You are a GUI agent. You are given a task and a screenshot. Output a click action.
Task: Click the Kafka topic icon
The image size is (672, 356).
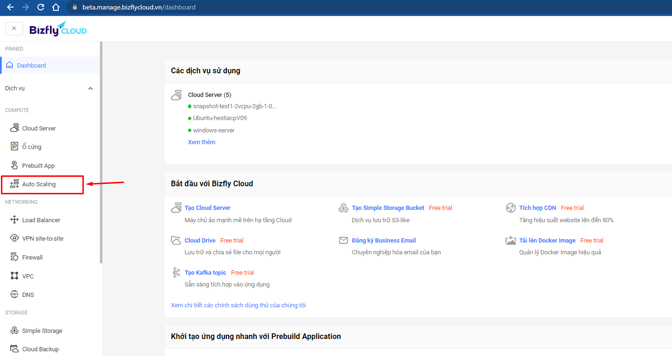pyautogui.click(x=176, y=273)
